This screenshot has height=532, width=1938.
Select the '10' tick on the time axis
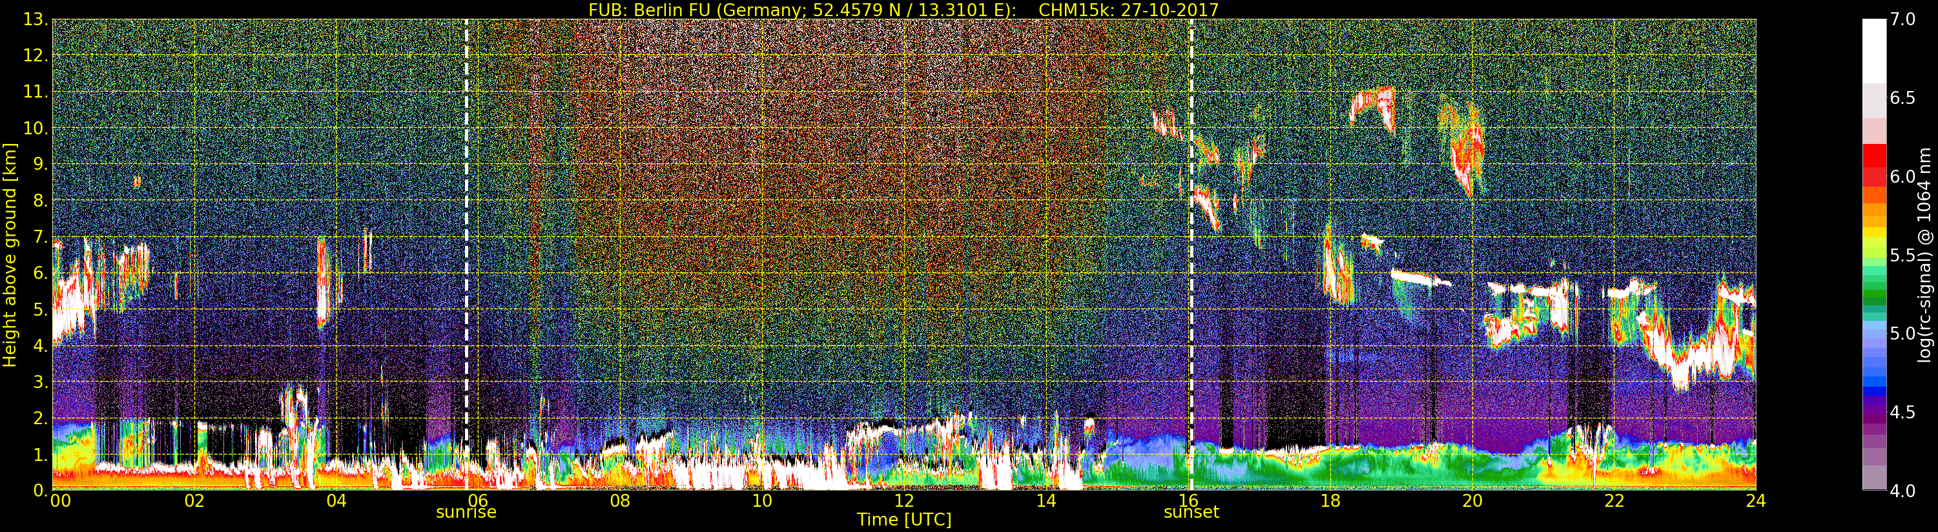coord(762,500)
